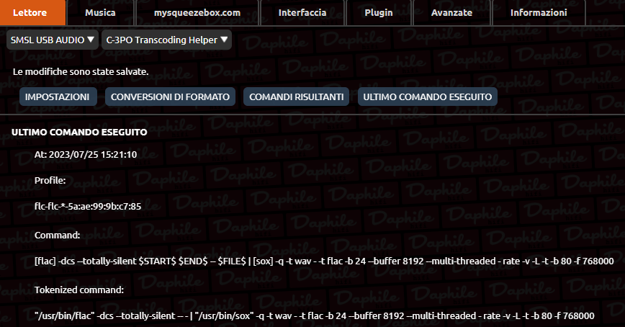Open the Avanzate tab
This screenshot has height=327, width=625.
point(451,13)
